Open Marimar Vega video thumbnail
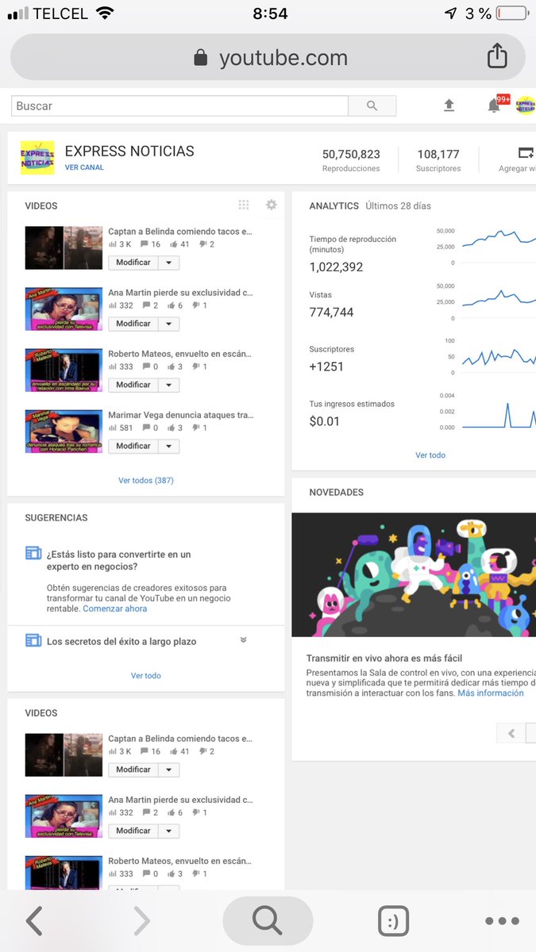The image size is (536, 952). (x=64, y=431)
